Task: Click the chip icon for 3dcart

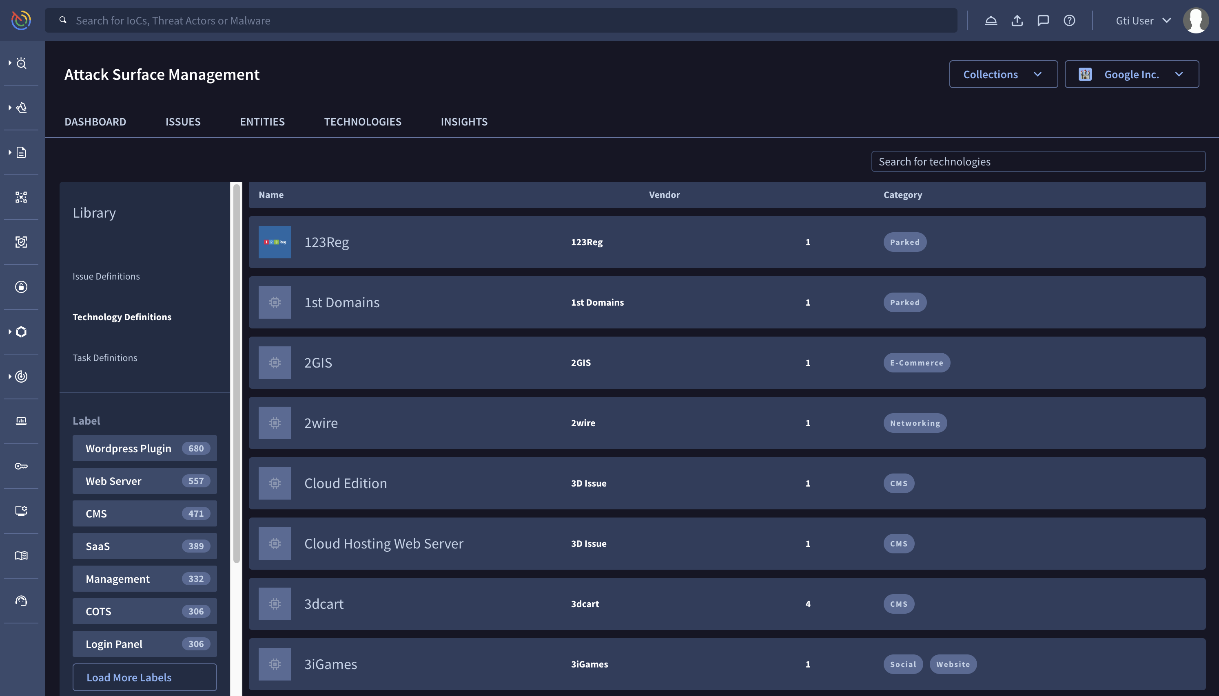Action: coord(275,604)
